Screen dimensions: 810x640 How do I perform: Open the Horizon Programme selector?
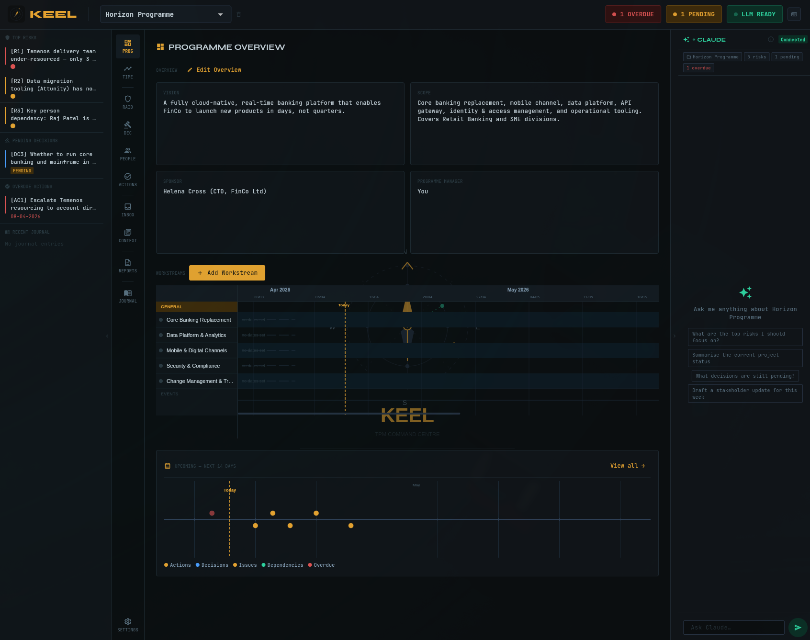[165, 14]
